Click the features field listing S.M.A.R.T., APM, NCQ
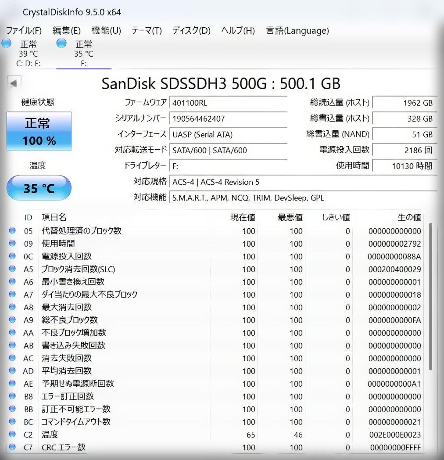This screenshot has width=444, height=460. pyautogui.click(x=303, y=198)
